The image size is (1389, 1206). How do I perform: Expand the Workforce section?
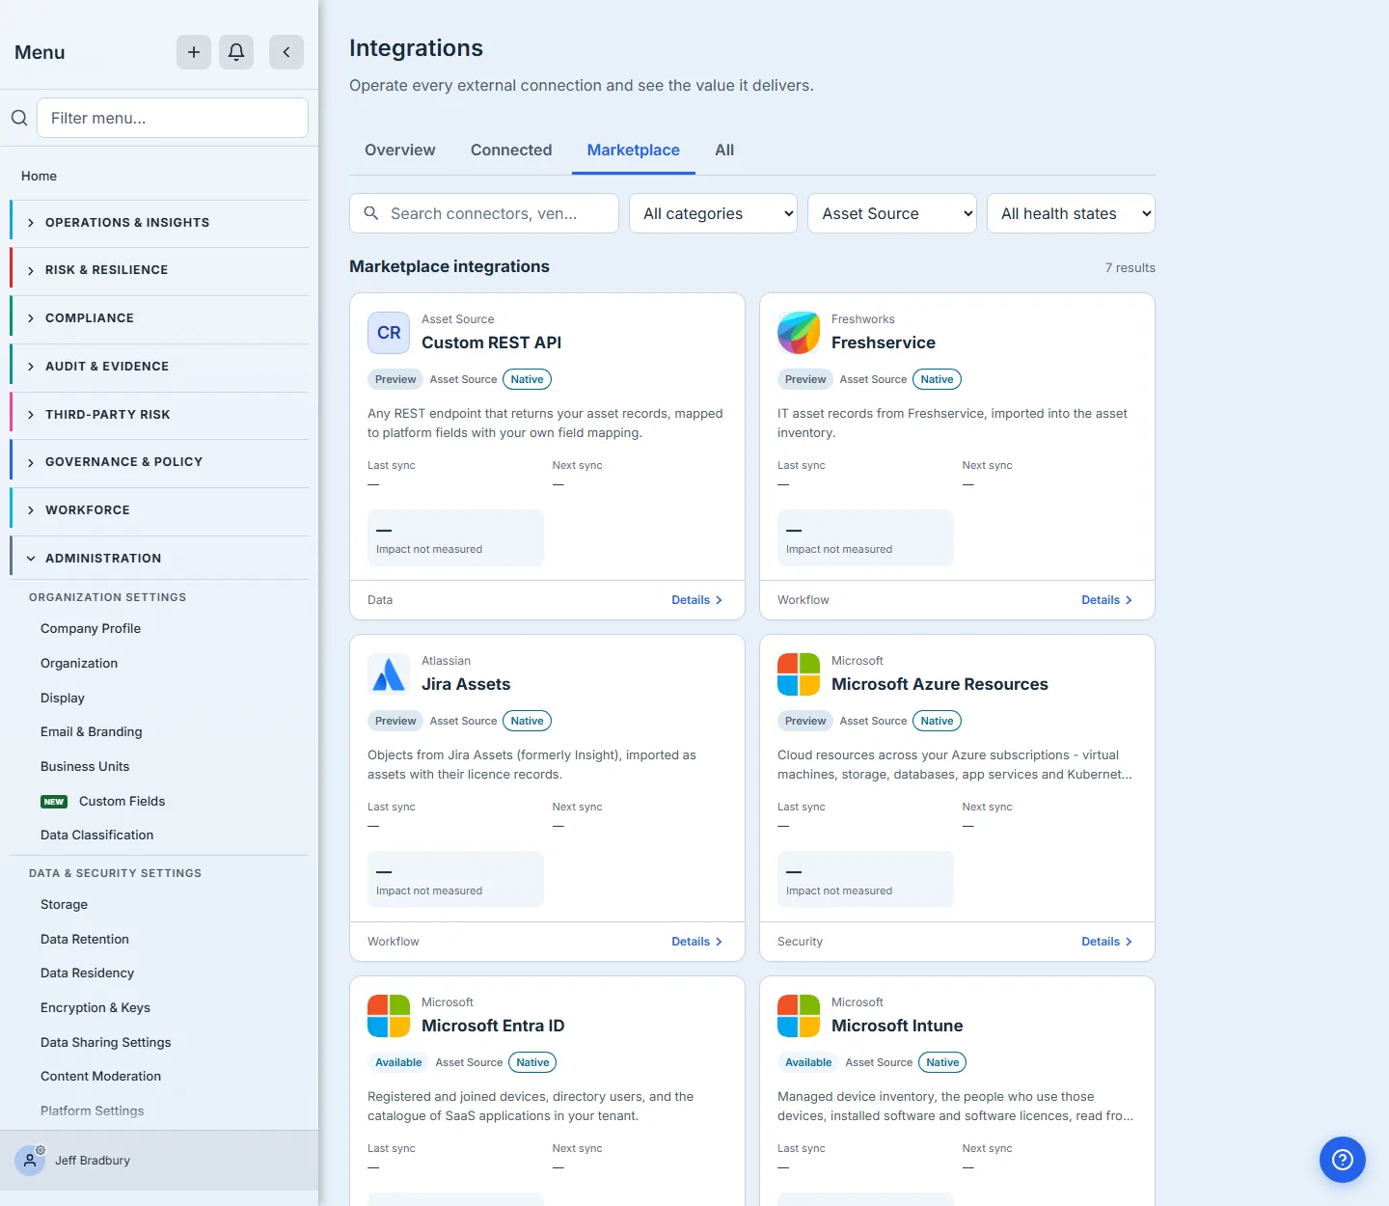tap(159, 510)
